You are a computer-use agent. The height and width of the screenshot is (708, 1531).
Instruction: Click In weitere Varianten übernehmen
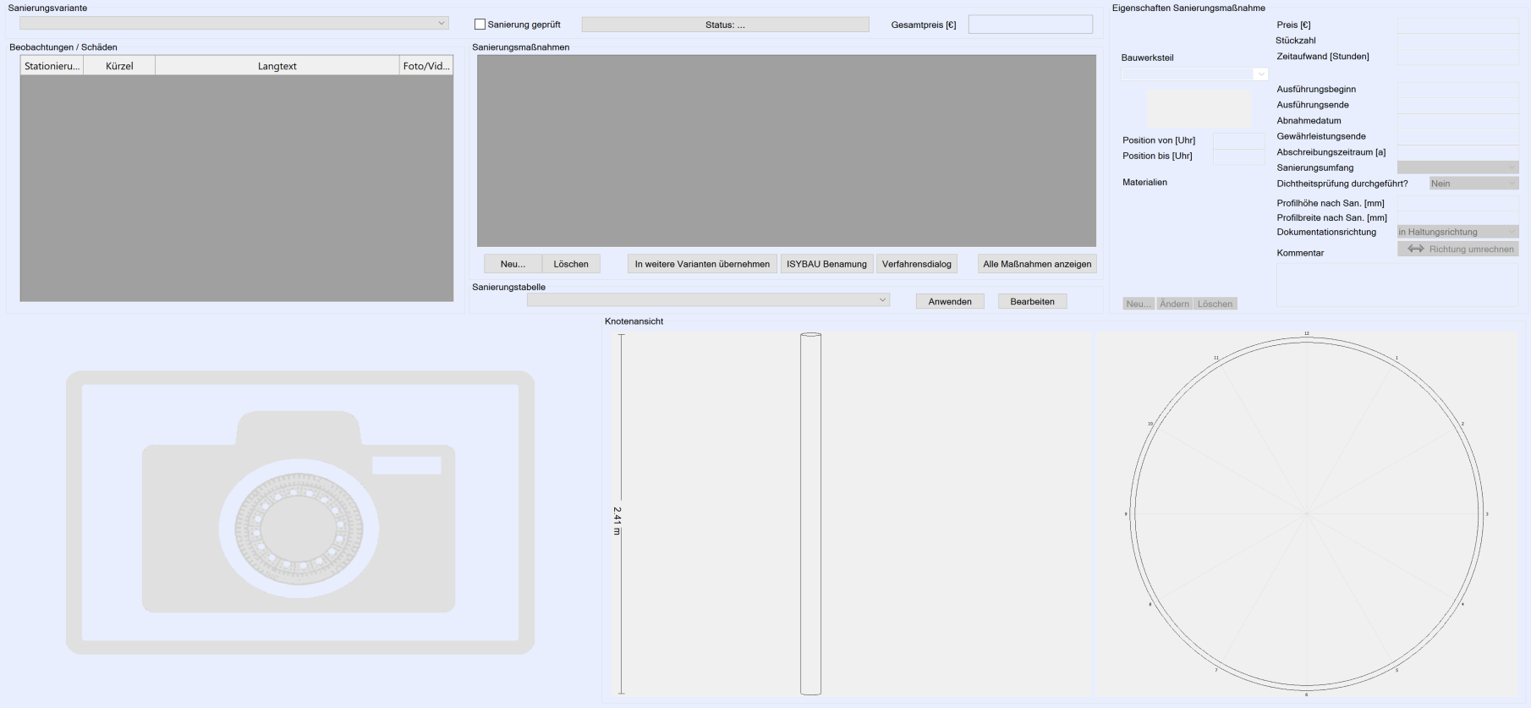[702, 264]
